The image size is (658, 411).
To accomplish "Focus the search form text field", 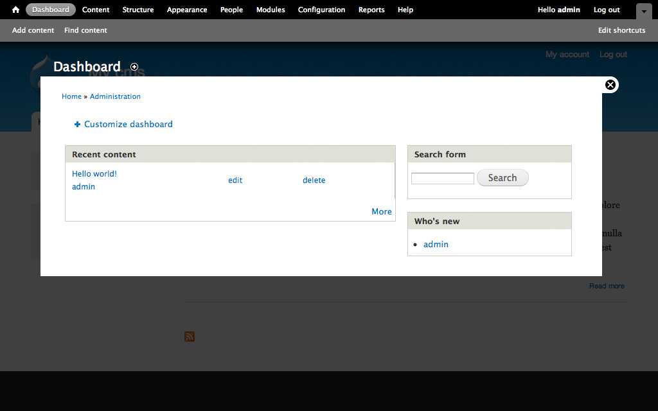I will tap(442, 179).
